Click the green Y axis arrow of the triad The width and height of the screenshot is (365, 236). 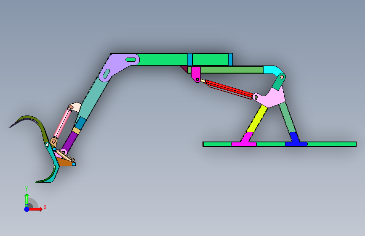pyautogui.click(x=27, y=199)
